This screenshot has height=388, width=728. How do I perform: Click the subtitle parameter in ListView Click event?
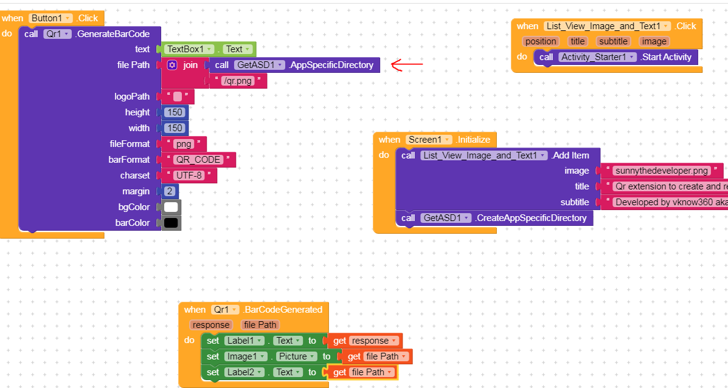point(613,41)
